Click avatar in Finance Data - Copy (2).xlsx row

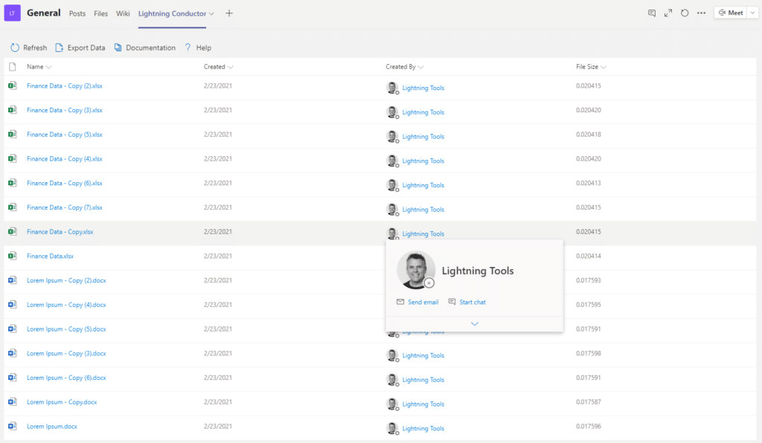[392, 88]
